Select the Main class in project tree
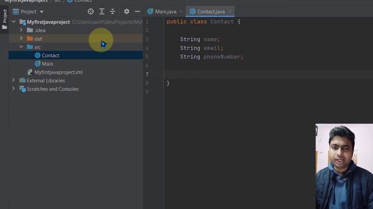This screenshot has height=209, width=373. 76,64
